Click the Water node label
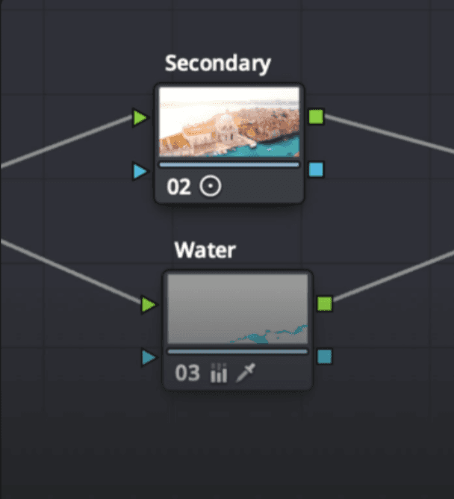Viewport: 454px width, 499px height. coord(205,249)
